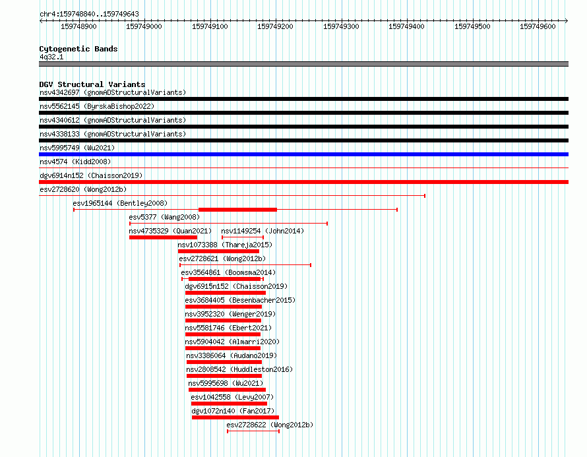Click ruler position 159749300
The width and height of the screenshot is (587, 457).
coord(342,26)
